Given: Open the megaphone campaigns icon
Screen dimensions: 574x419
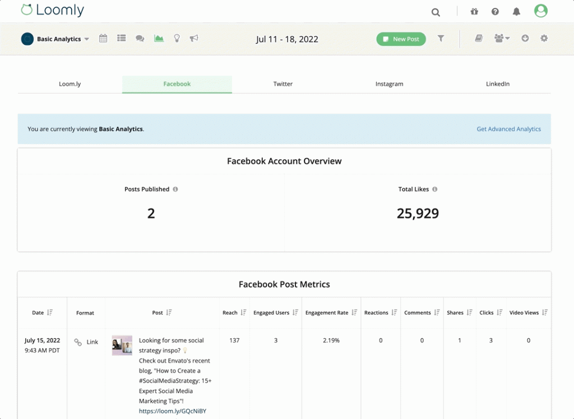Looking at the screenshot, I should pos(195,38).
